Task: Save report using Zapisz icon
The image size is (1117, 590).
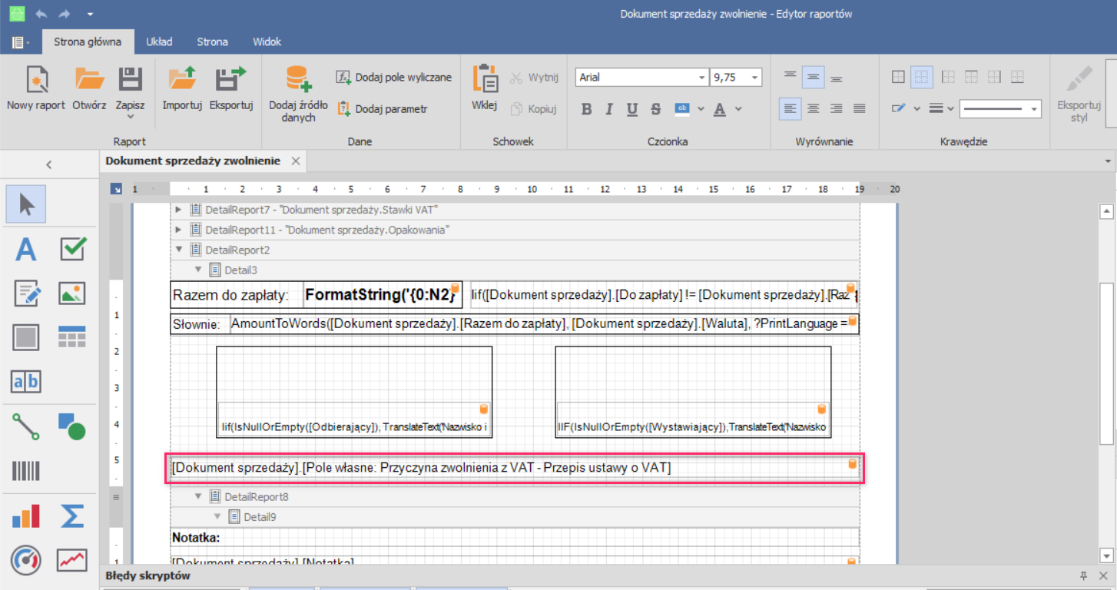Action: [x=130, y=79]
